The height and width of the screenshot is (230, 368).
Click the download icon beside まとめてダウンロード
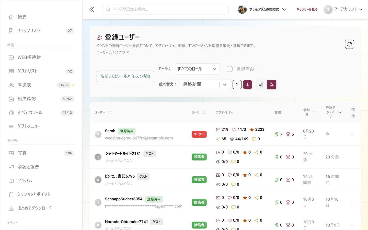11,209
